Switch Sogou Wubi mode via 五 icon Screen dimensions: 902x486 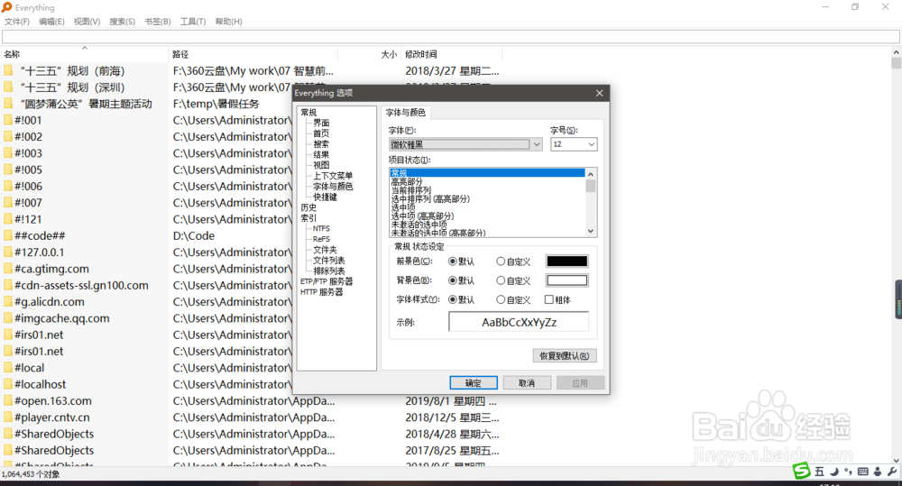point(819,472)
